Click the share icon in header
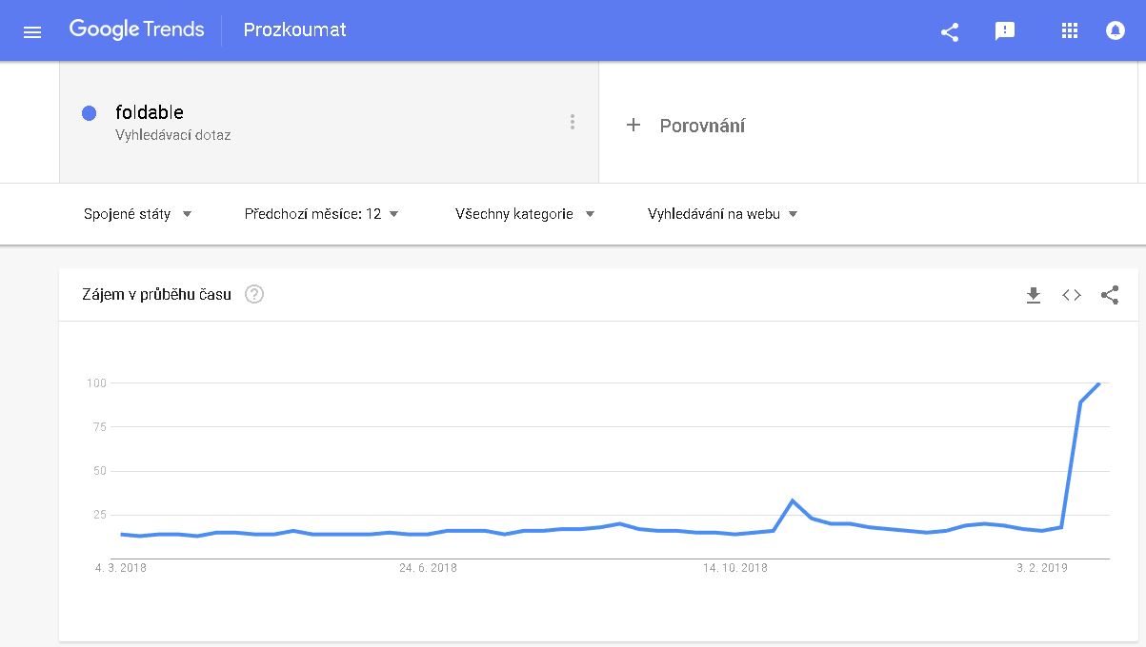Image resolution: width=1146 pixels, height=647 pixels. coord(950,31)
